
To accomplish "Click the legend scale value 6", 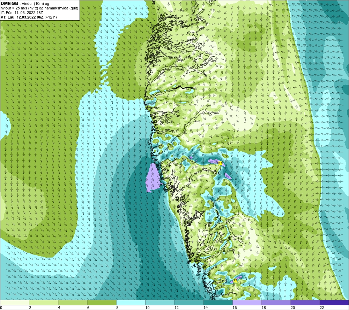I will pos(88,308).
